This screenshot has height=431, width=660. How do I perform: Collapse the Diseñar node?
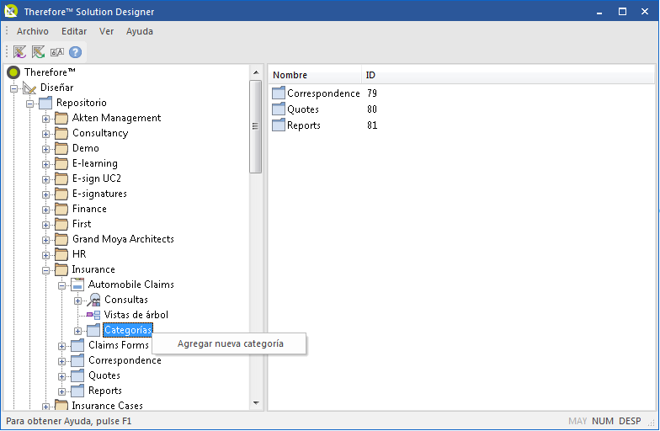(13, 88)
